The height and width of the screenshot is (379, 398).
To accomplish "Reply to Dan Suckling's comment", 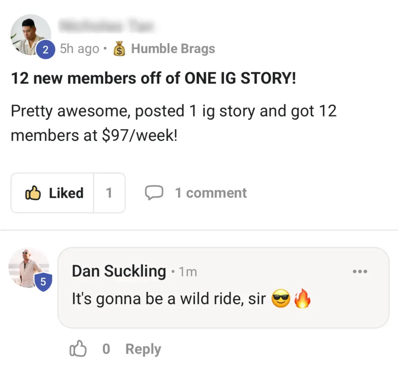I will (x=143, y=349).
